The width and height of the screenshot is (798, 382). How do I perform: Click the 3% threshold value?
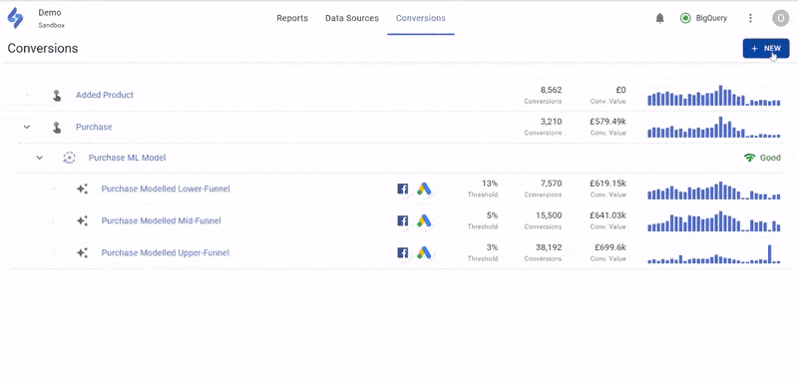coord(492,247)
